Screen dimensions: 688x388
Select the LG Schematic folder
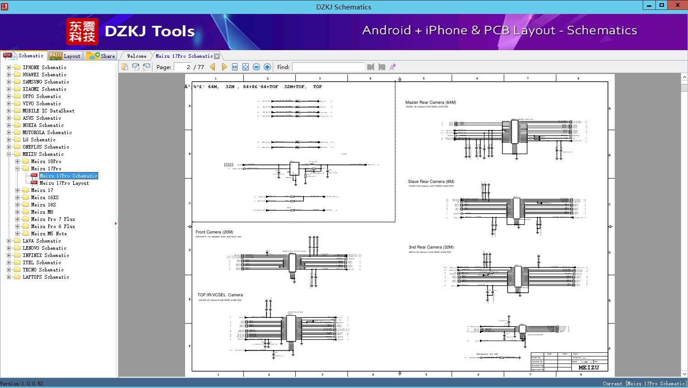(x=39, y=140)
